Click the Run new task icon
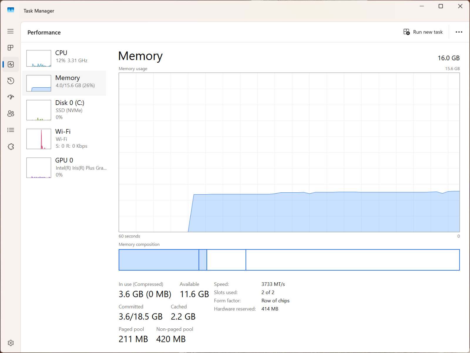This screenshot has height=353, width=470. 407,32
